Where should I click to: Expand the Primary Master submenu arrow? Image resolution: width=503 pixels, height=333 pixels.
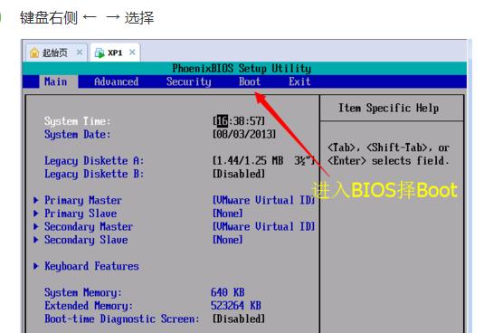click(x=35, y=200)
